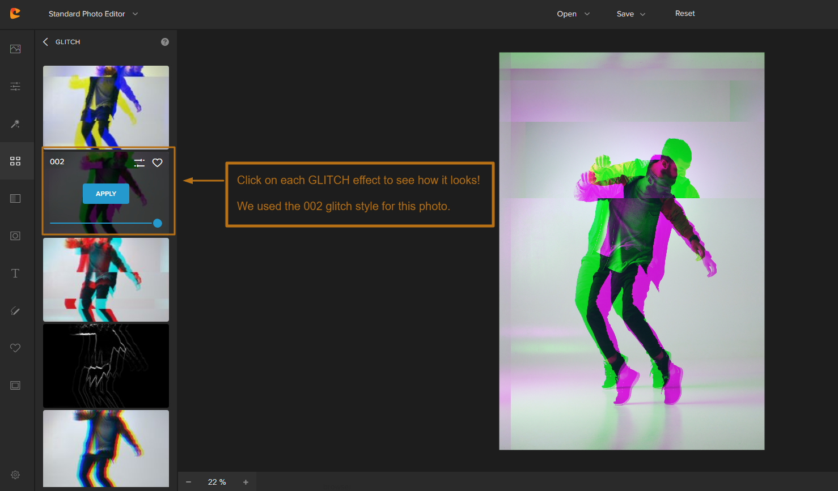The height and width of the screenshot is (491, 838).
Task: Select the brush drawing tool
Action: (15, 311)
